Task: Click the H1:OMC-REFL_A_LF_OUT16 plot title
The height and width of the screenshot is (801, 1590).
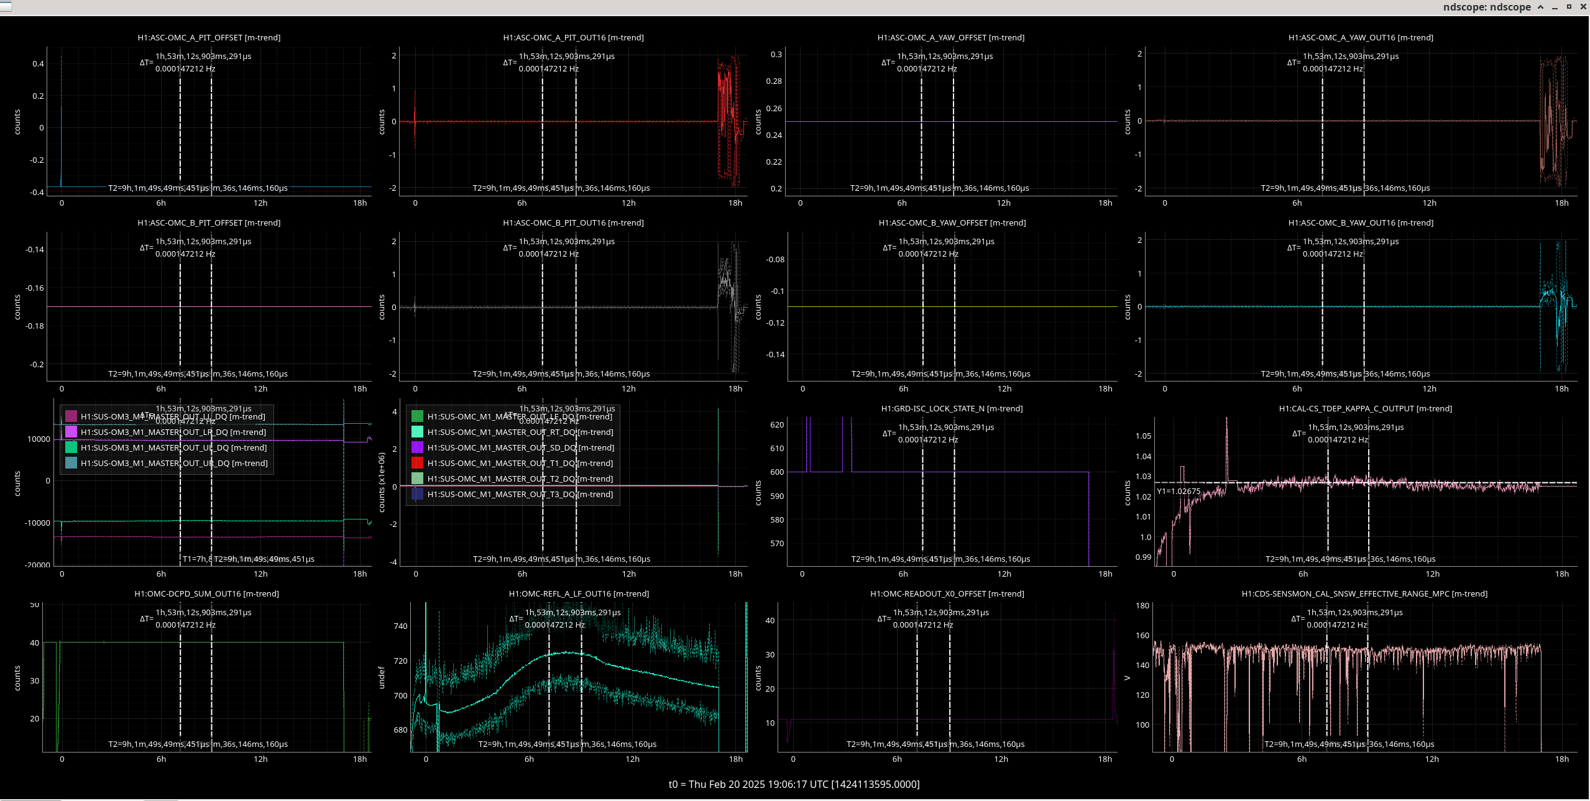Action: (x=579, y=593)
